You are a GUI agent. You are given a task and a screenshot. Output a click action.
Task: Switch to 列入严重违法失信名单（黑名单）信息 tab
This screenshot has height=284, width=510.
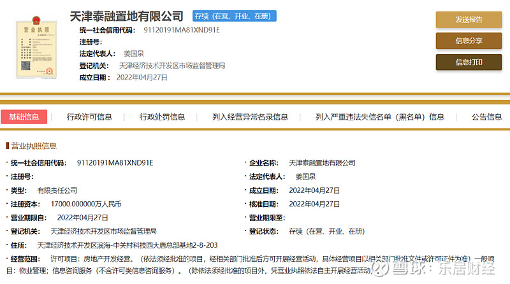coord(379,117)
